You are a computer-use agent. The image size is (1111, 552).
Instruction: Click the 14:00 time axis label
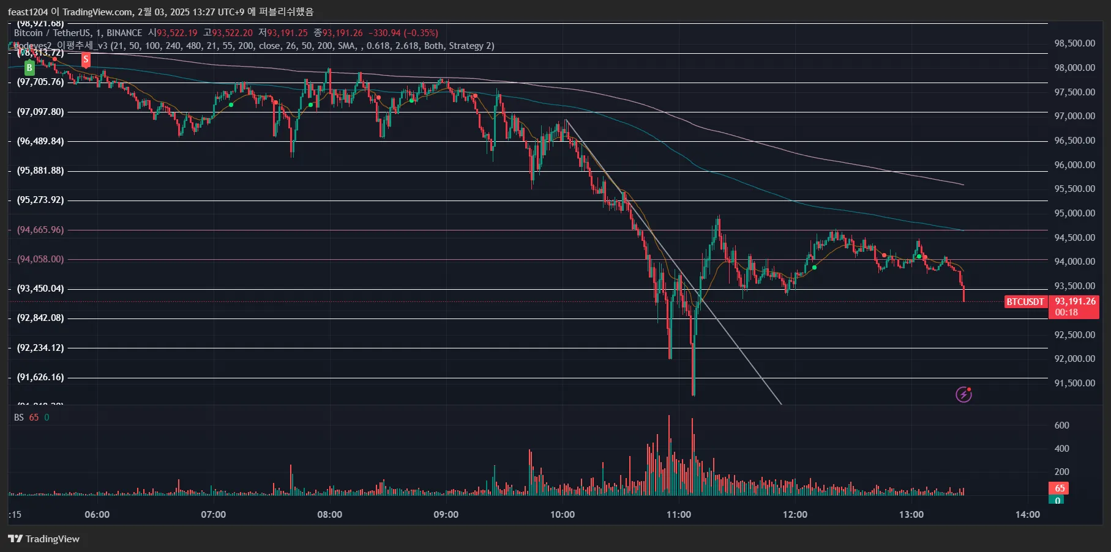pyautogui.click(x=1028, y=515)
